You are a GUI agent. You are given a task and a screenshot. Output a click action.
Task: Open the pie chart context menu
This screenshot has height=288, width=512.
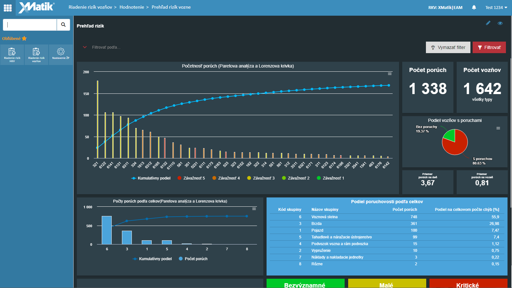tap(498, 128)
